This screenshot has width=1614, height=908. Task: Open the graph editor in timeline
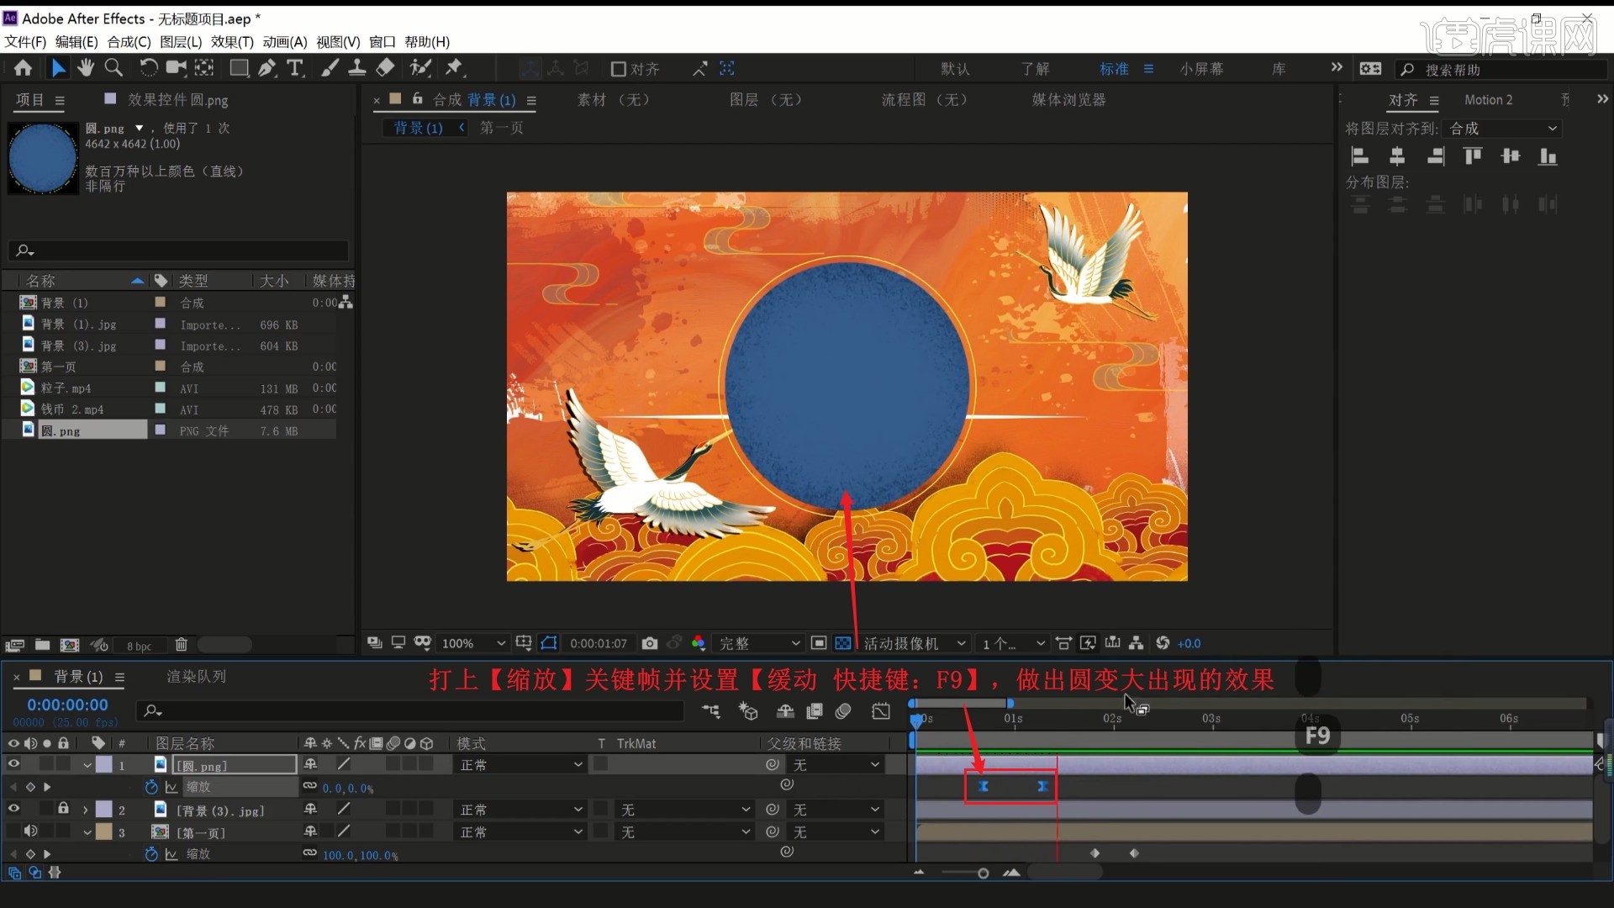[x=881, y=711]
